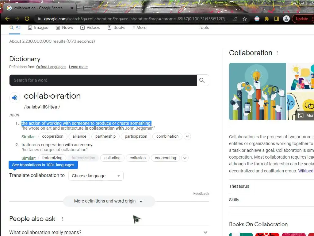
Task: Expand What collaboration really means question
Action: (x=109, y=232)
